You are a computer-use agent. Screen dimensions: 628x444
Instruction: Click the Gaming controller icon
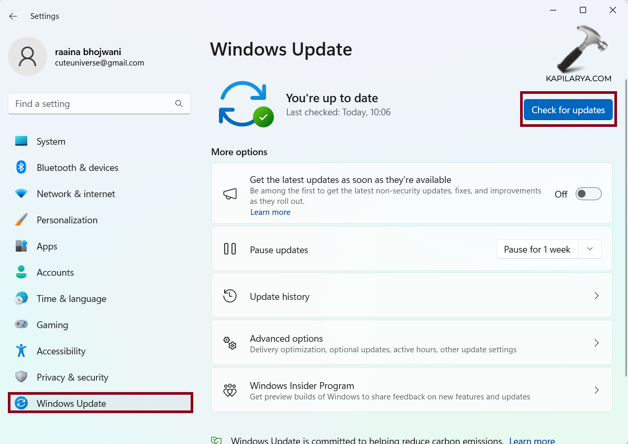pos(21,325)
